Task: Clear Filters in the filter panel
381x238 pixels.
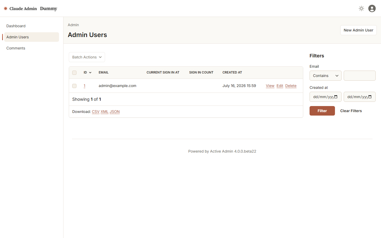Action: click(x=351, y=111)
